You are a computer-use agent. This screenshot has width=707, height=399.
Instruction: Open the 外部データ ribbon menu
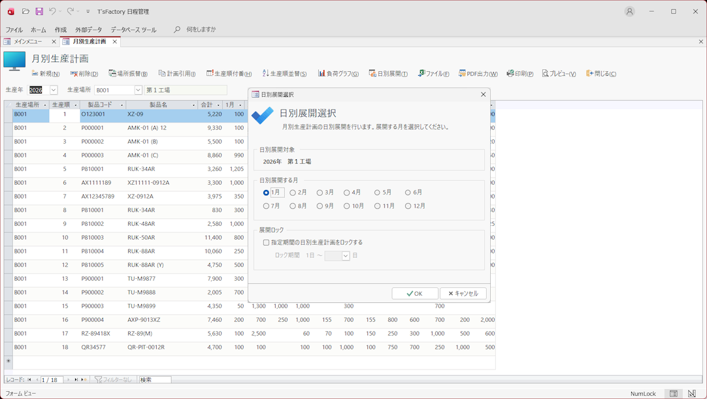click(88, 30)
